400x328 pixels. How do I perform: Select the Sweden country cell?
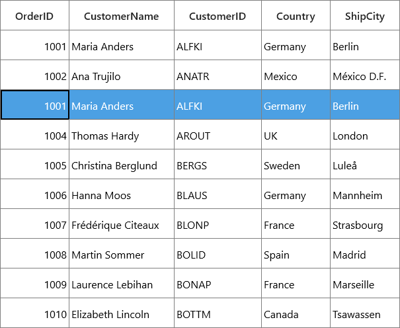296,164
